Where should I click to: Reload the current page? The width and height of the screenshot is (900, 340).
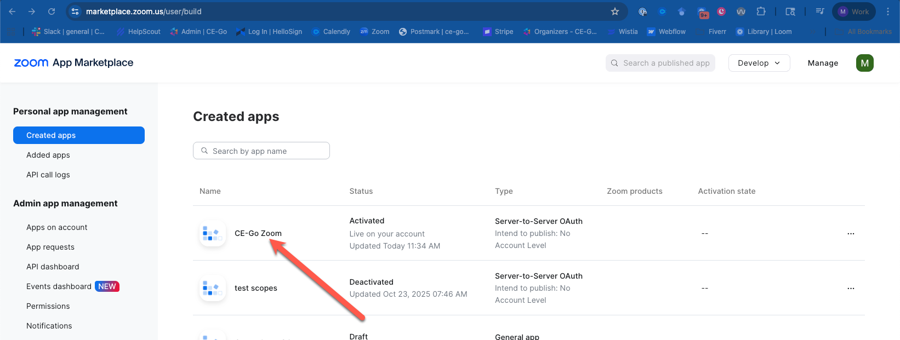point(52,11)
